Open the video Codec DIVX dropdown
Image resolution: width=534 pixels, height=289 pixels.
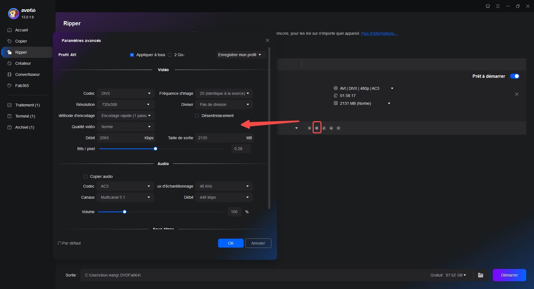coord(126,93)
